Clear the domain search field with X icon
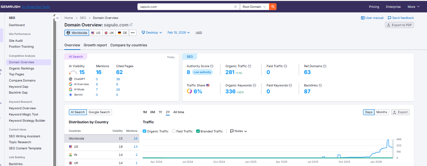 click(x=236, y=7)
